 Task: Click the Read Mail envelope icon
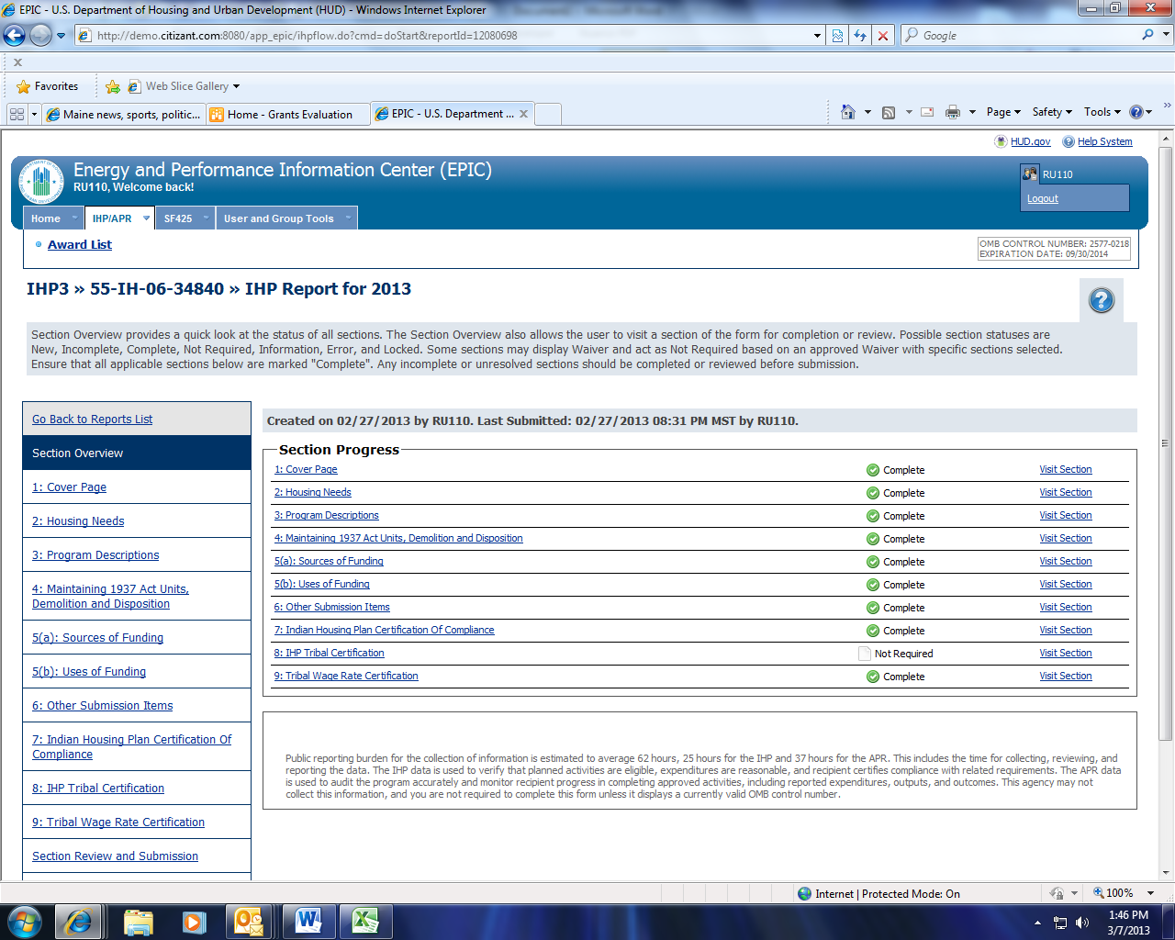[927, 112]
